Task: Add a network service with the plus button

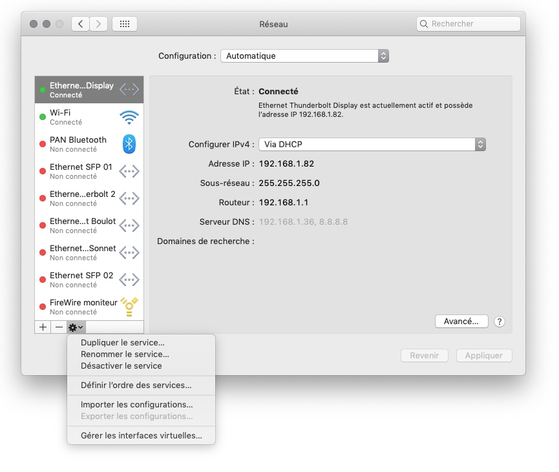Action: pos(43,327)
